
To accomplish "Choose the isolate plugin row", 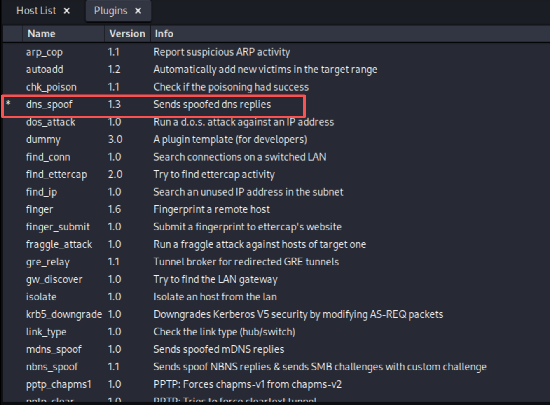I will click(41, 297).
